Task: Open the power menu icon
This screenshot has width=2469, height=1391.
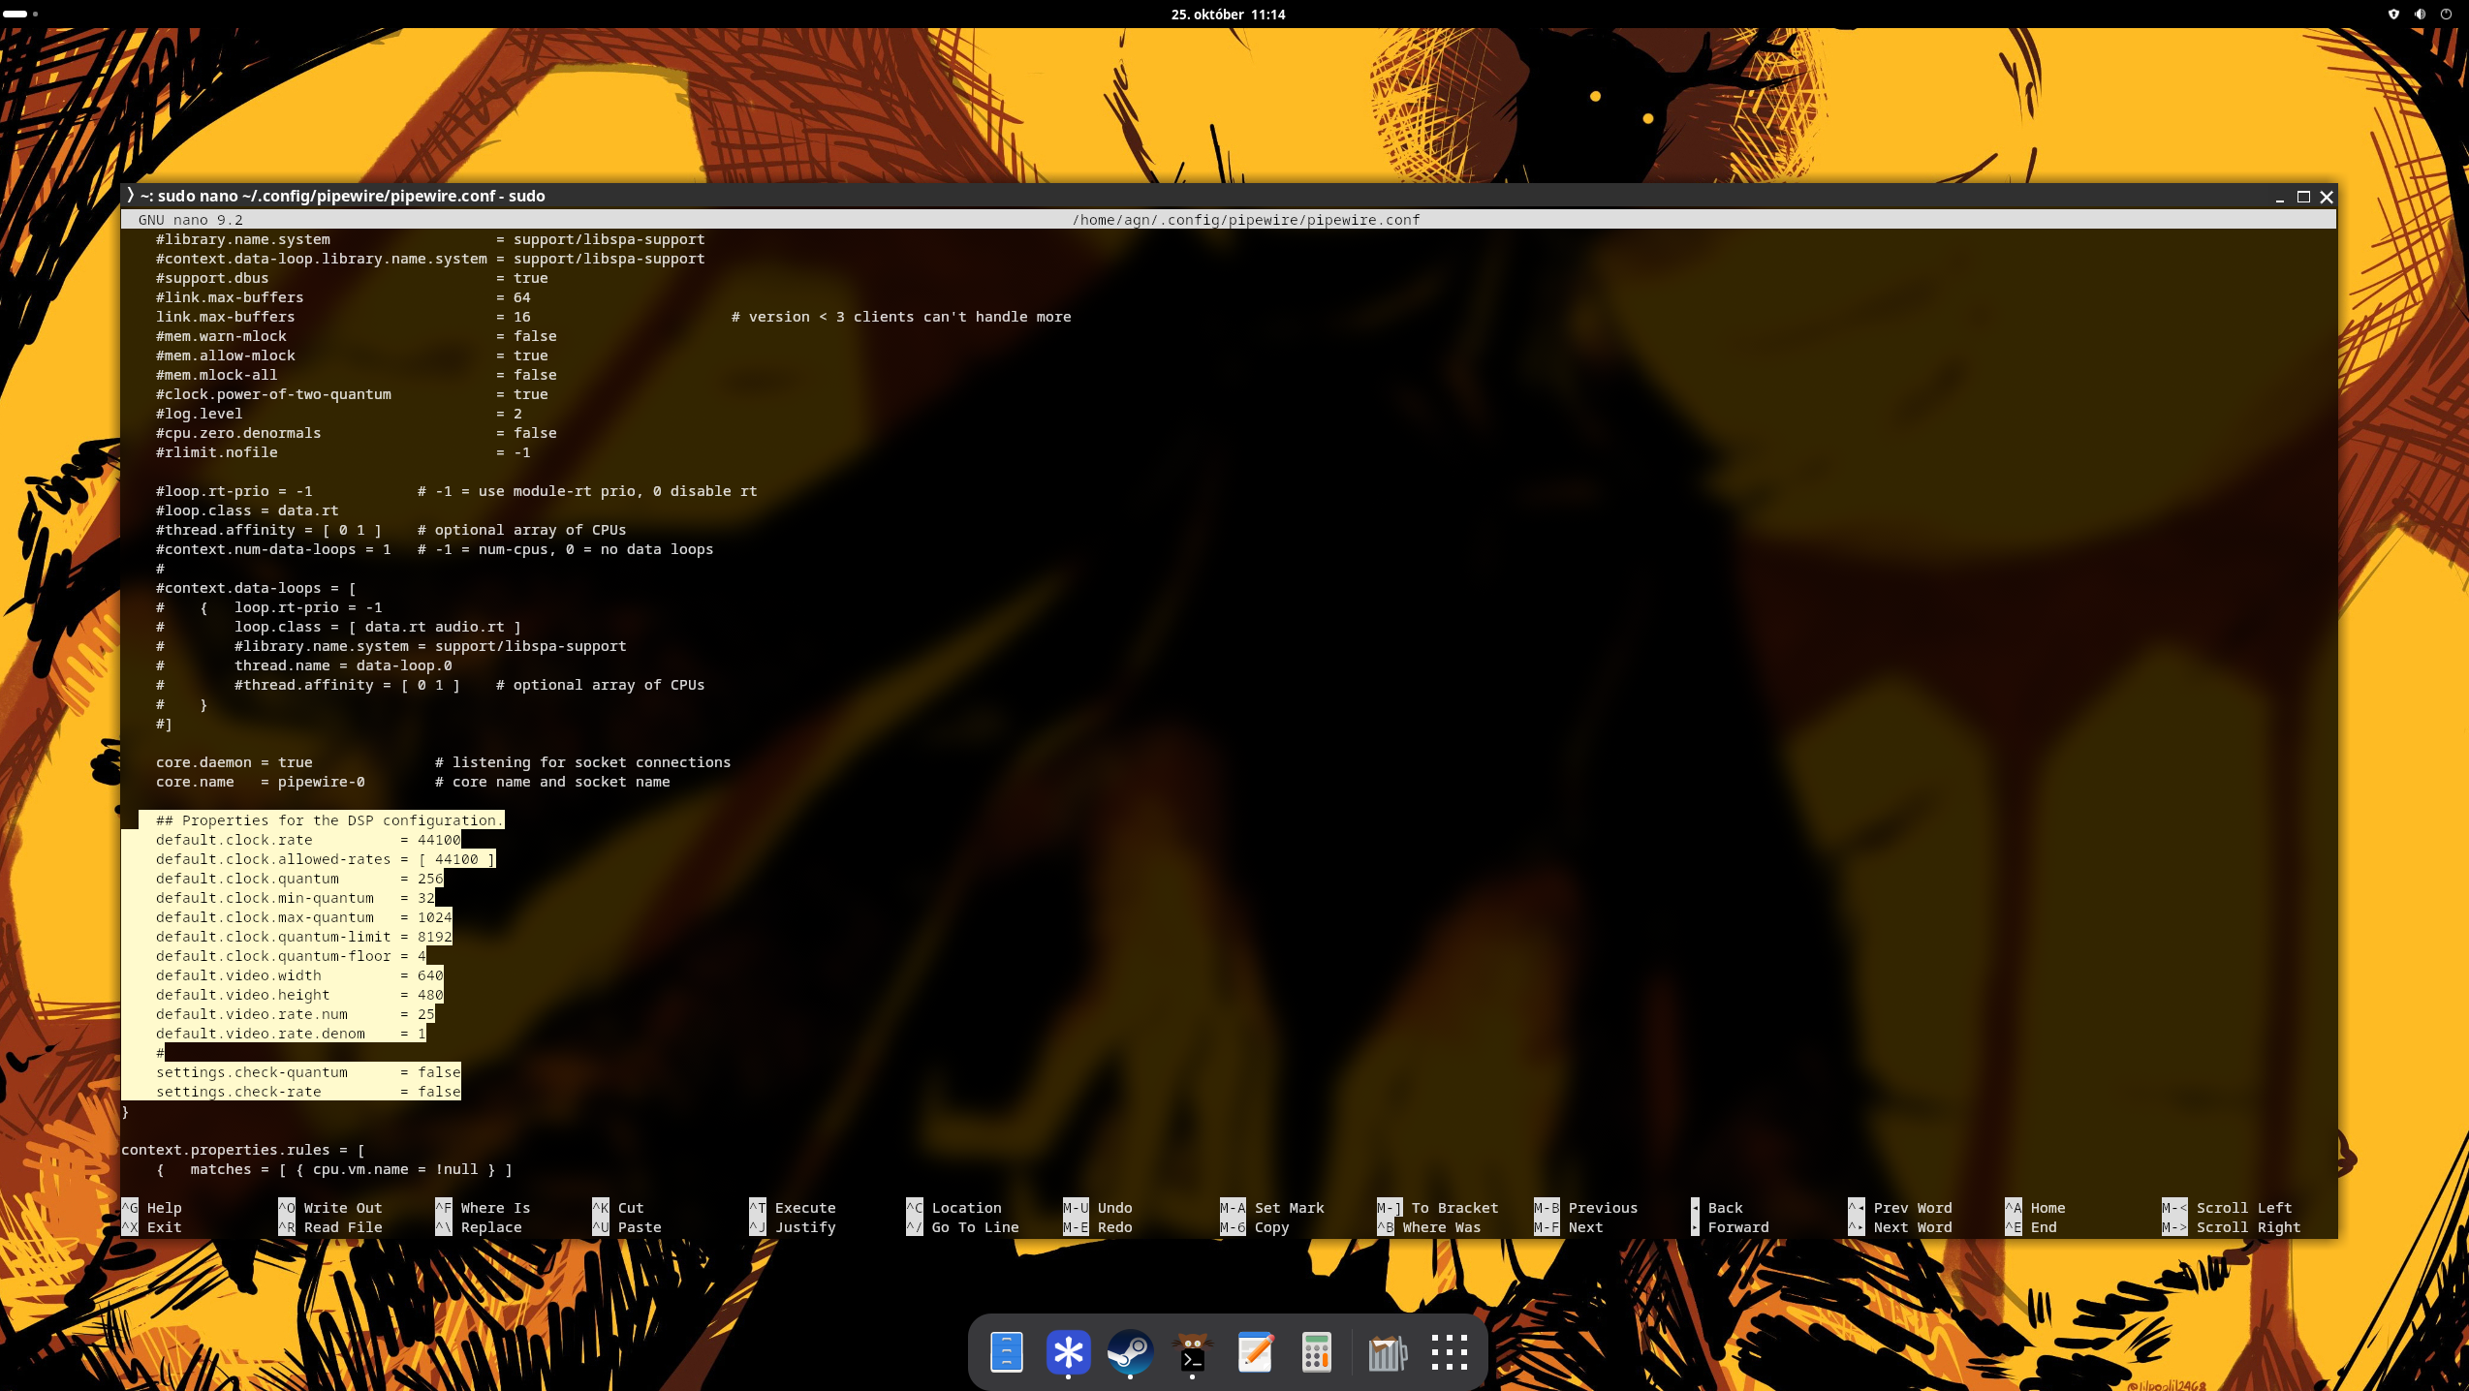Action: (x=2446, y=15)
